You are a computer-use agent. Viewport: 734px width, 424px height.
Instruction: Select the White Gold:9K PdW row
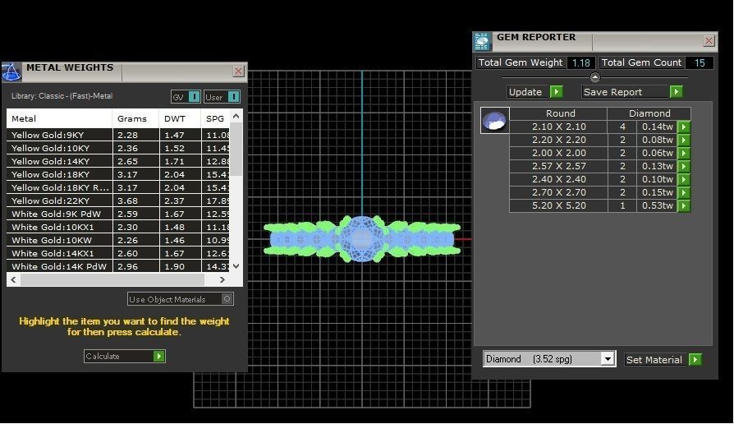(118, 214)
